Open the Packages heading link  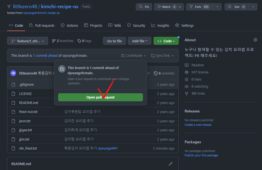(x=193, y=142)
